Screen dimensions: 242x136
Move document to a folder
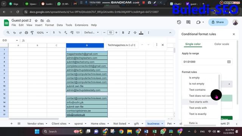click(42, 21)
